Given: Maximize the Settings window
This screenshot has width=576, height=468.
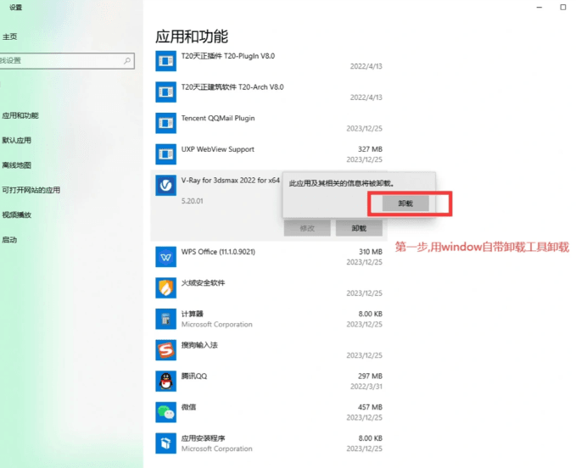Looking at the screenshot, I should coord(562,8).
